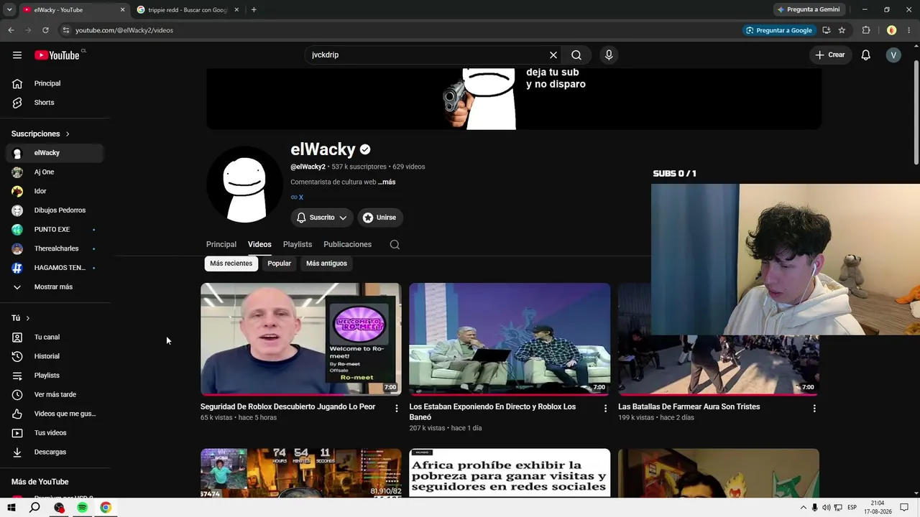Click the Pregunta a Gemini button
Image resolution: width=920 pixels, height=517 pixels.
[809, 9]
